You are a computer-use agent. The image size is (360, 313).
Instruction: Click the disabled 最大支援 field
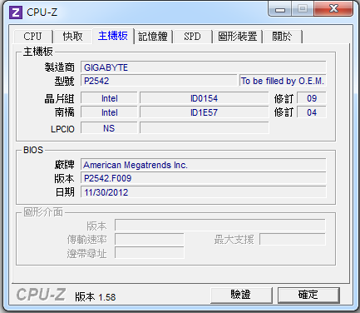(x=293, y=239)
